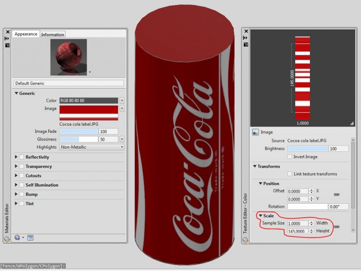361x271 pixels.
Task: Adjust the Glossiness slider
Action: click(79, 139)
